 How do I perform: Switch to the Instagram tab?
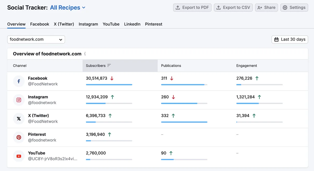(x=88, y=24)
